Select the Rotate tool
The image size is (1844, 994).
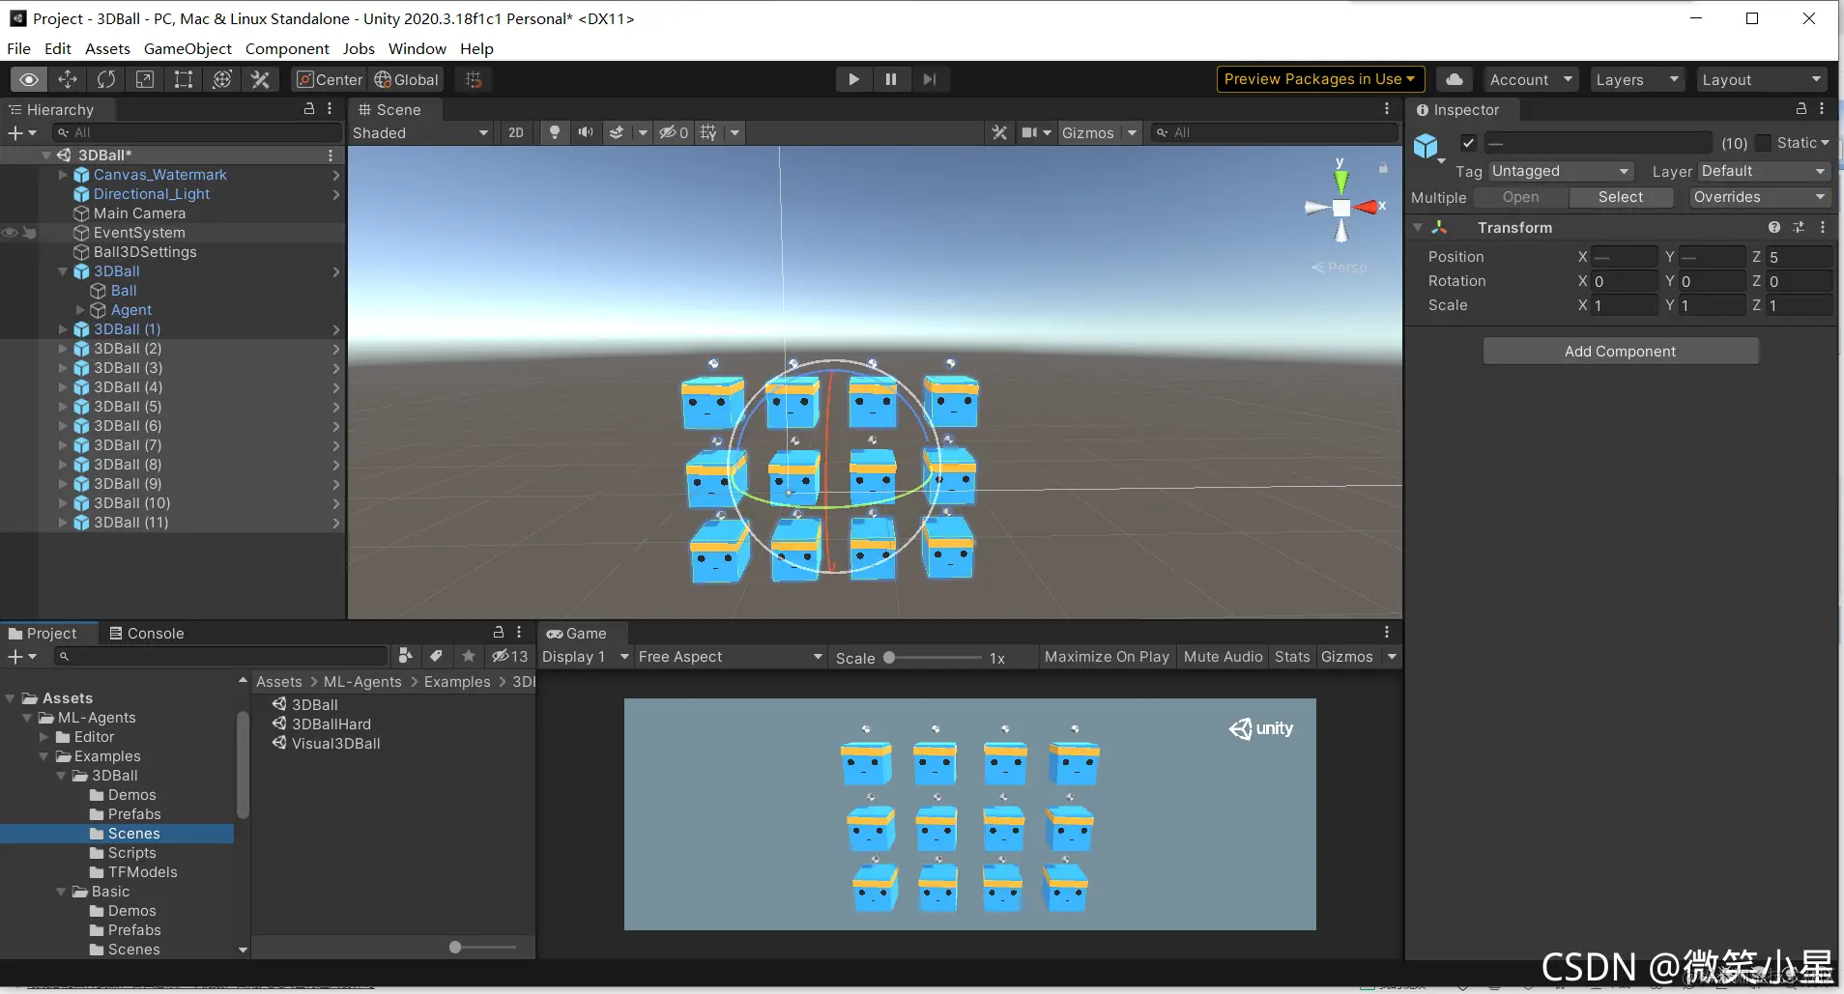(106, 79)
